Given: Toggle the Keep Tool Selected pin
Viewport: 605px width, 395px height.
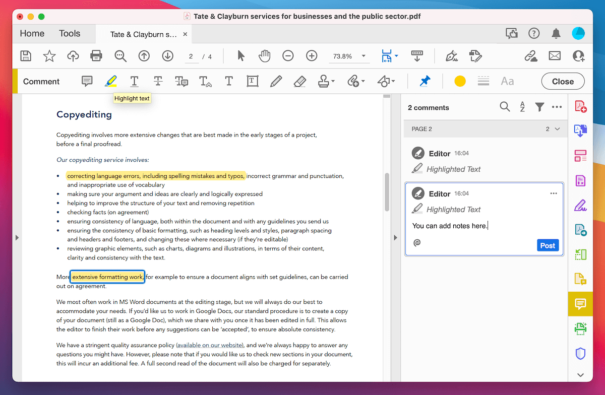Looking at the screenshot, I should click(426, 81).
